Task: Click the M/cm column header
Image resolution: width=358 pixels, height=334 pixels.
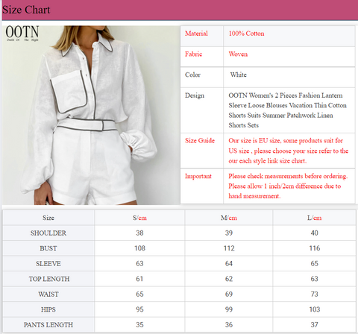Action: point(229,218)
